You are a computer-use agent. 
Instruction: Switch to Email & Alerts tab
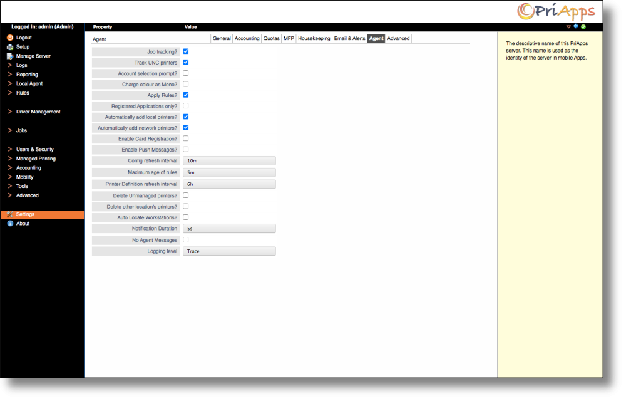[x=349, y=38]
